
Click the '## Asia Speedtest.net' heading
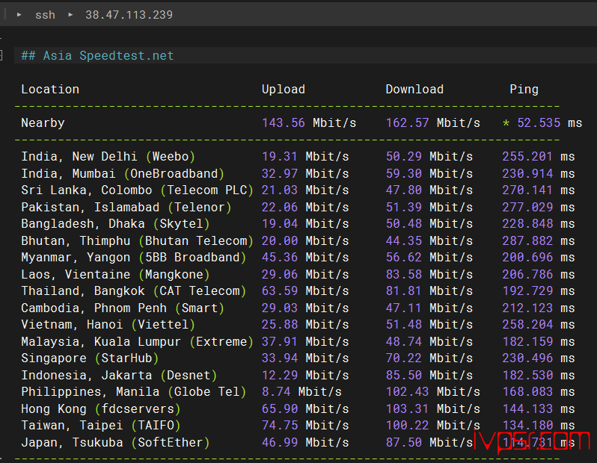click(x=97, y=56)
